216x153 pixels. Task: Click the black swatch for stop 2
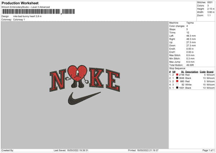[x=177, y=78]
